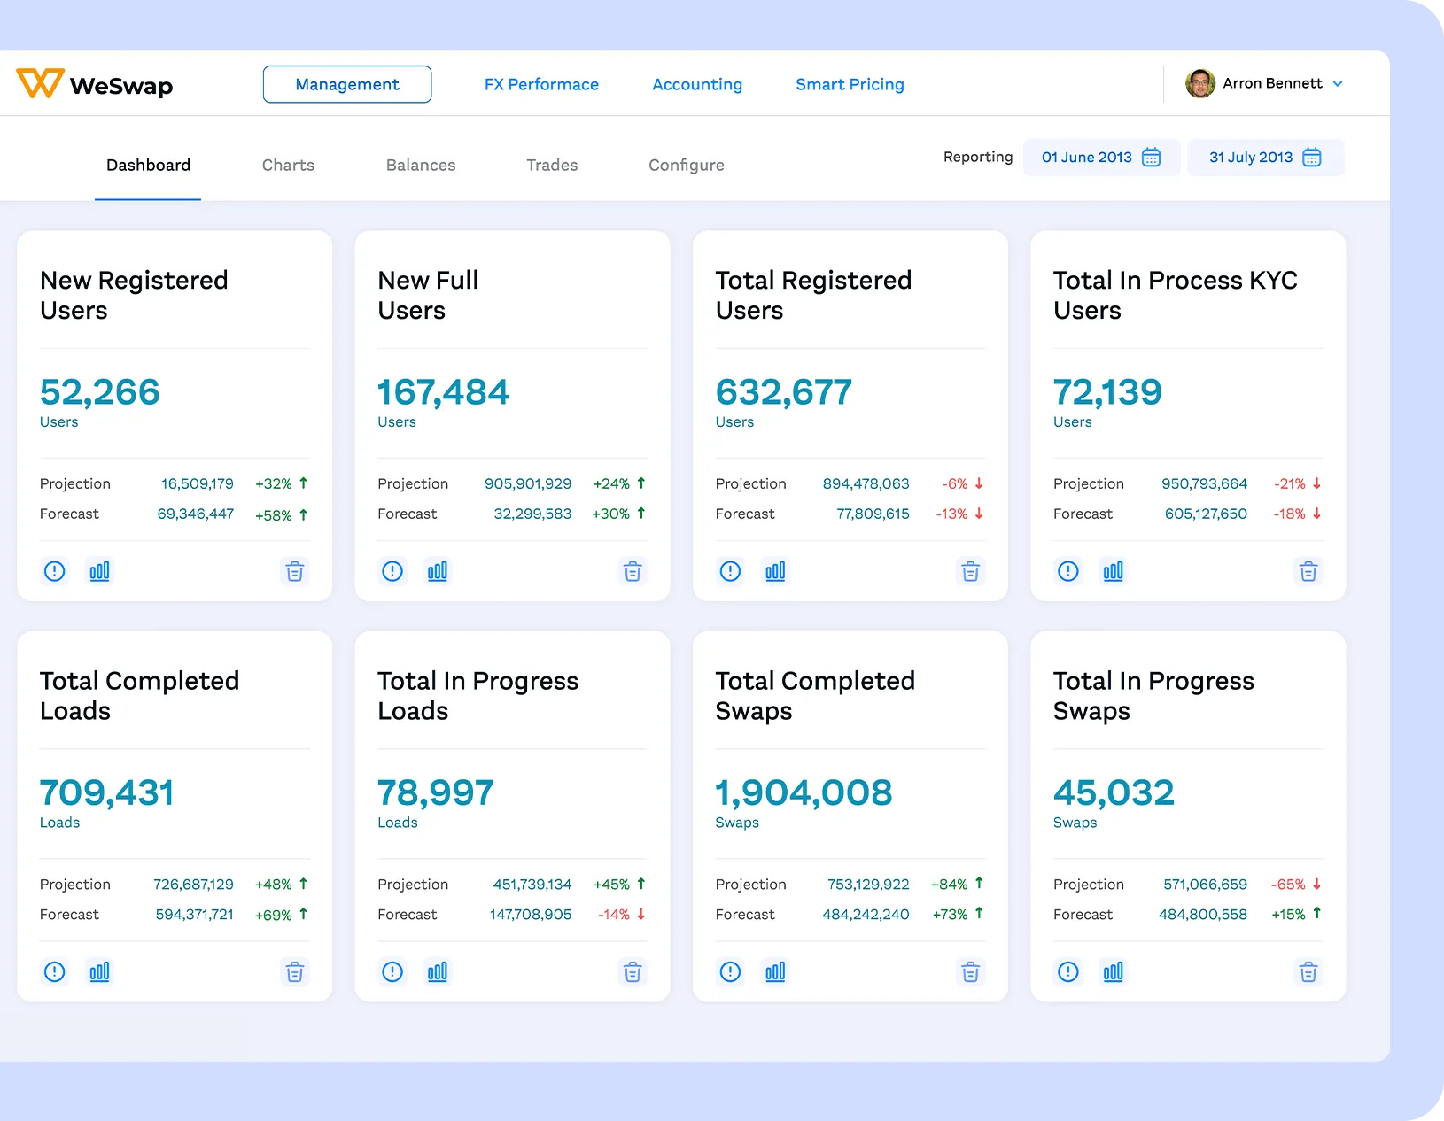
Task: Click the Management button
Action: [x=347, y=84]
